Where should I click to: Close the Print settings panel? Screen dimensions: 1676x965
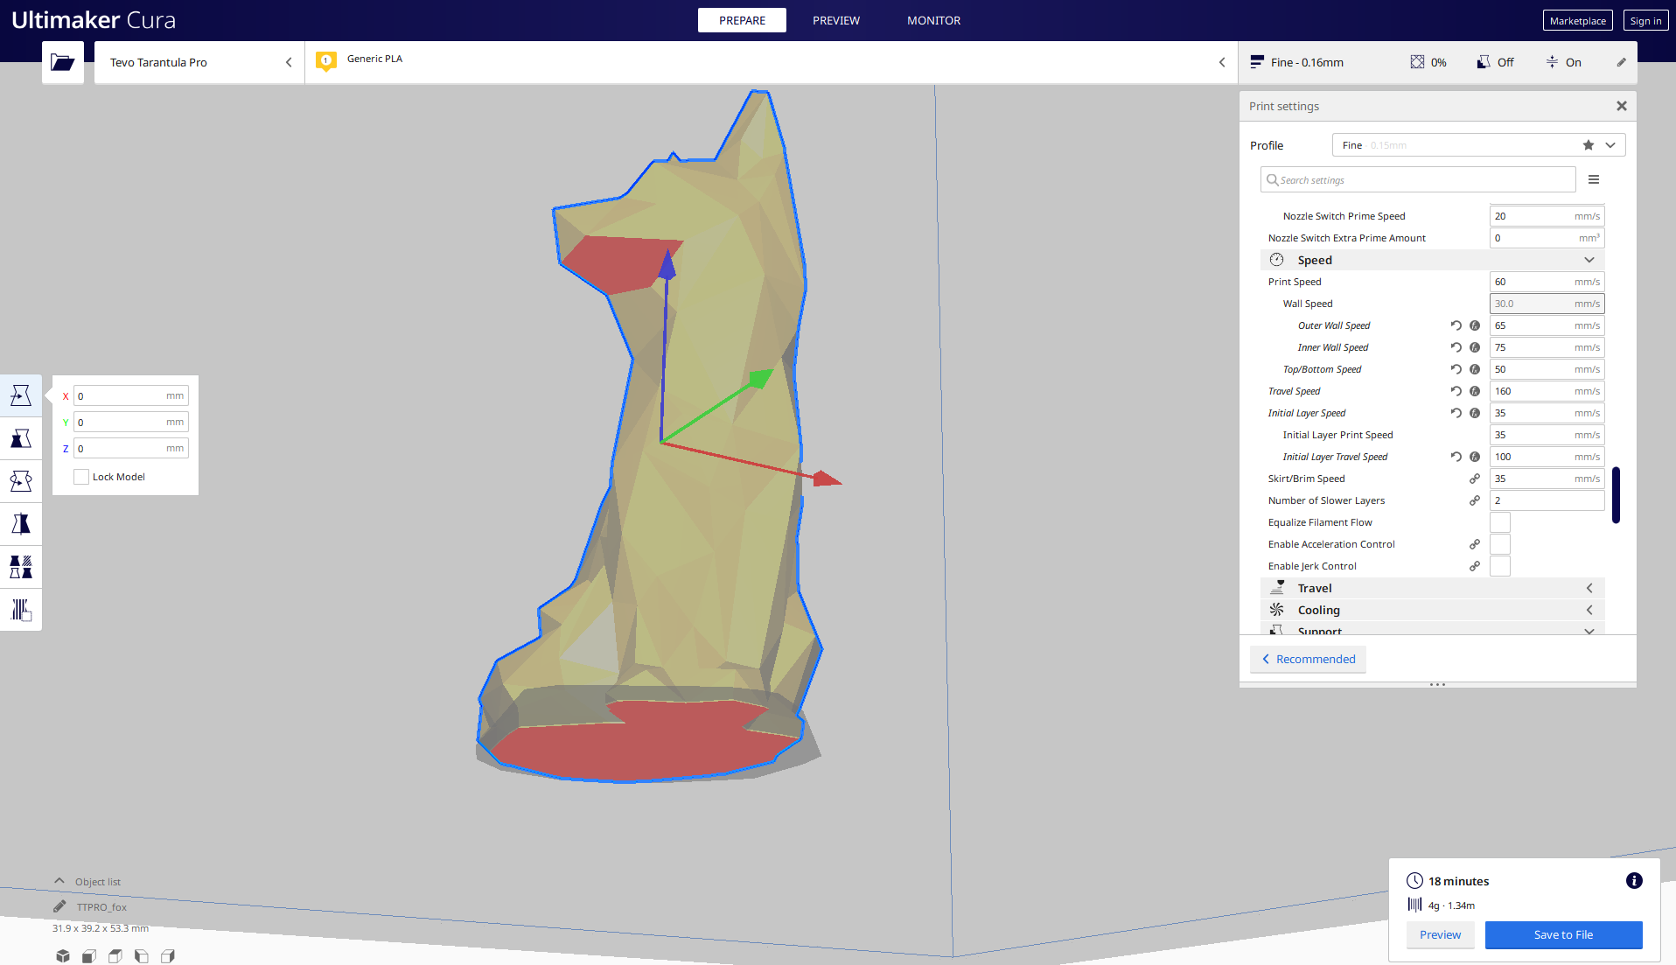click(1622, 106)
